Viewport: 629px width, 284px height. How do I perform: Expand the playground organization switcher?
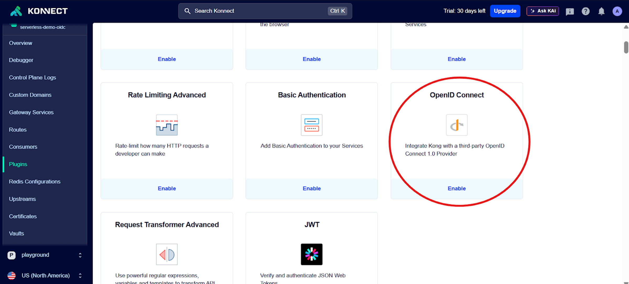tap(80, 255)
